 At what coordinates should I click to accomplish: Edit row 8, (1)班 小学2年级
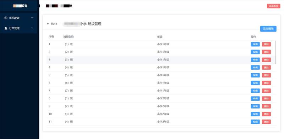click(x=255, y=99)
